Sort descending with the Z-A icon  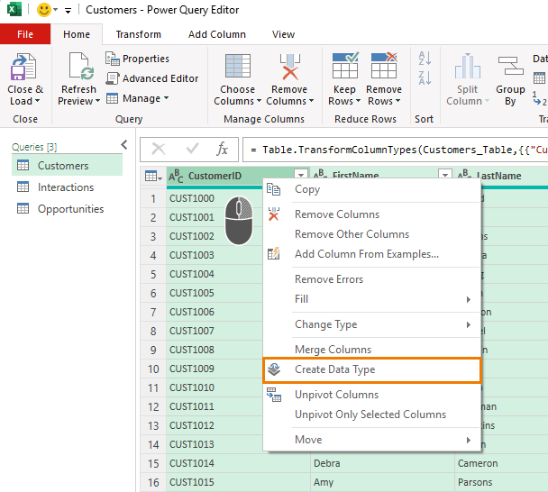coord(425,77)
